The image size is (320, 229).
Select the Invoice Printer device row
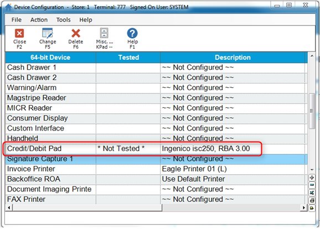click(x=156, y=169)
